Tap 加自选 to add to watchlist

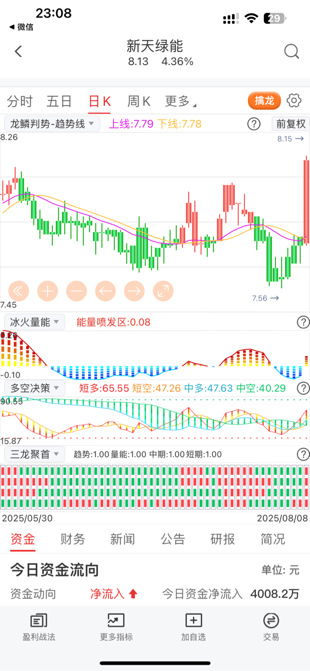[x=193, y=627]
